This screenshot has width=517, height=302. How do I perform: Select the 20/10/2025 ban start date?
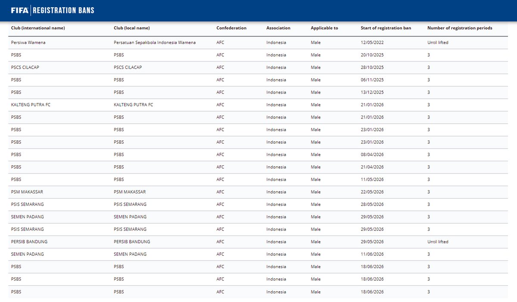(x=372, y=55)
